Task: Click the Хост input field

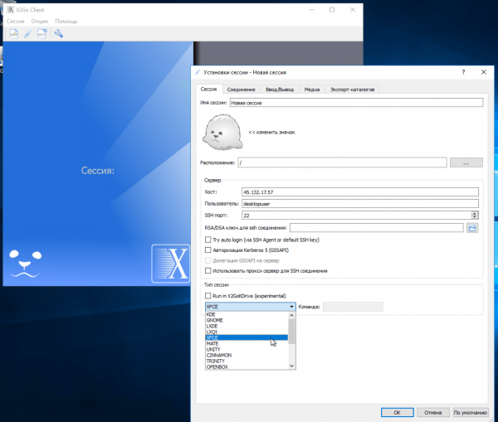Action: [x=360, y=192]
